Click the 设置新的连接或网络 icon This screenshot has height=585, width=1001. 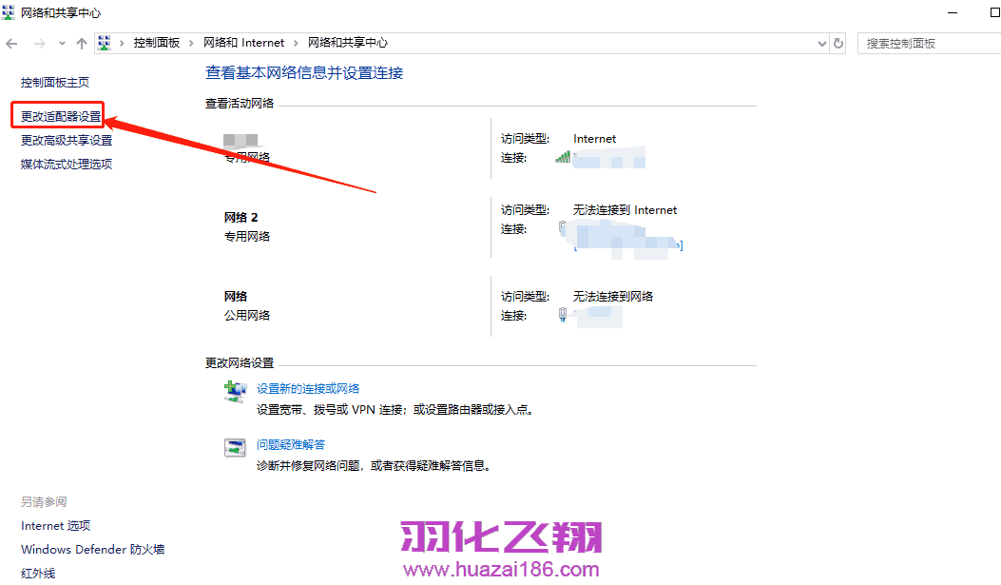pyautogui.click(x=235, y=391)
